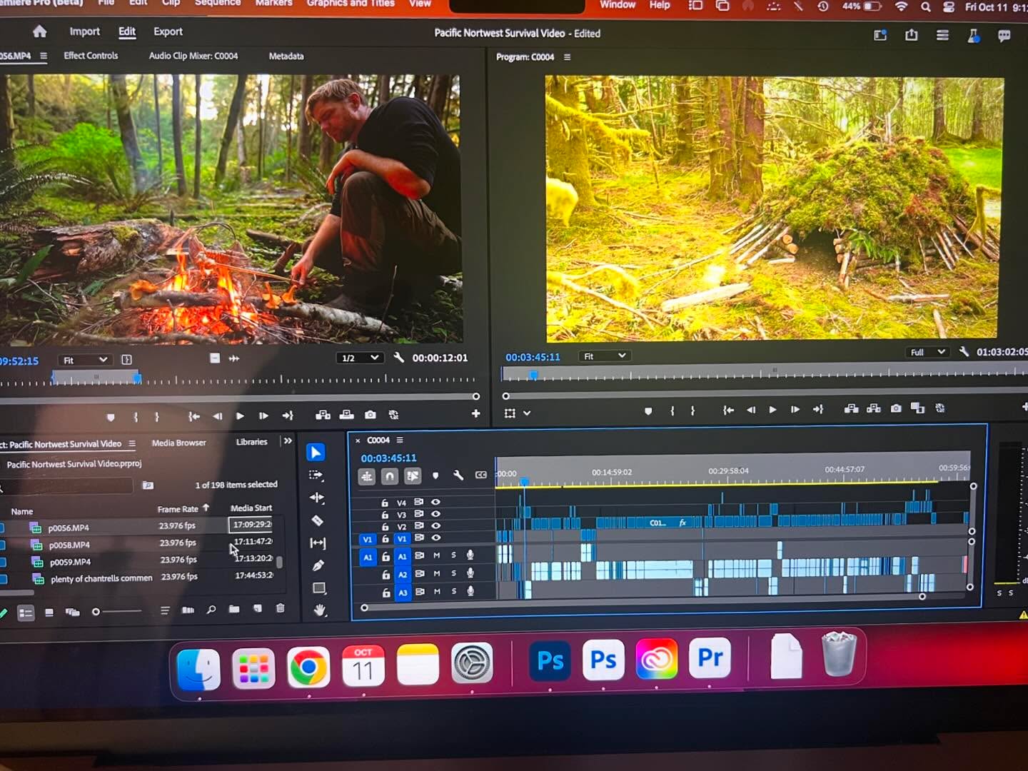The width and height of the screenshot is (1028, 771).
Task: Toggle A3 track targeting button
Action: (x=403, y=593)
